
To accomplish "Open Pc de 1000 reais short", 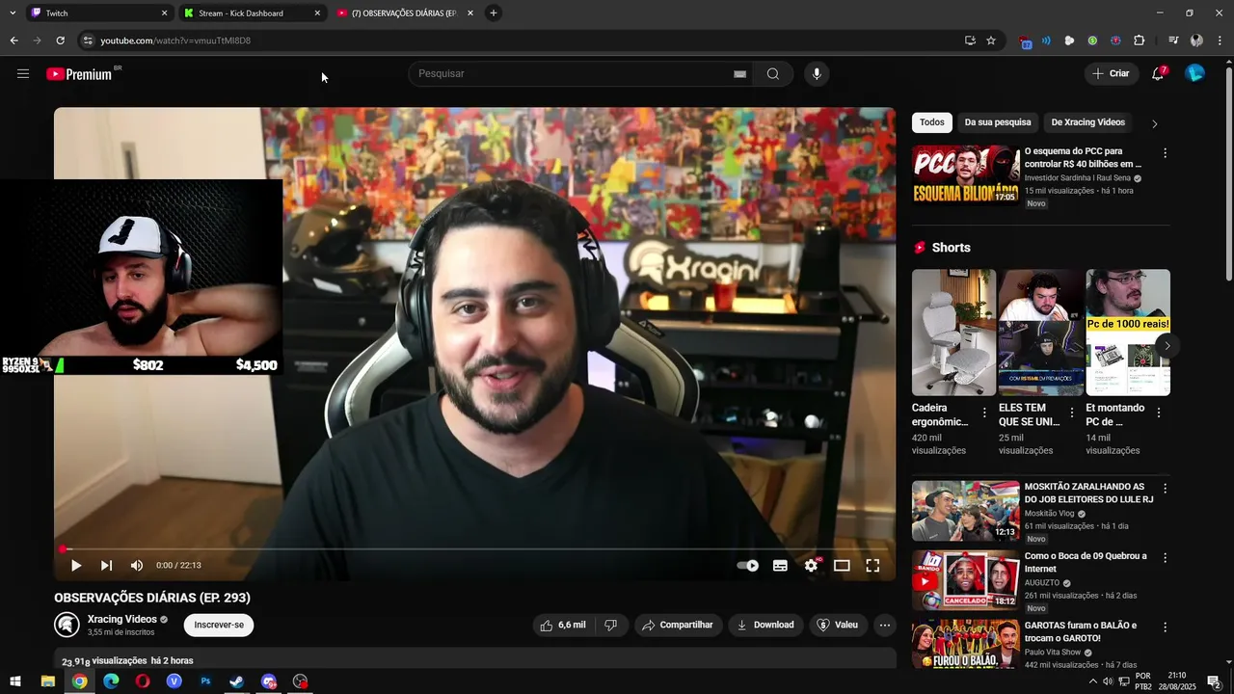I will 1128,333.
